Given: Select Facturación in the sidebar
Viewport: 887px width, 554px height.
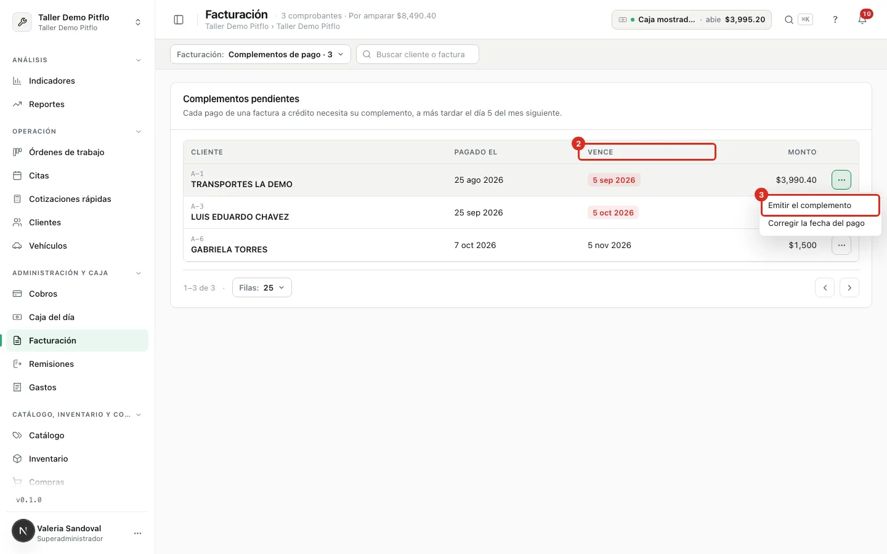Looking at the screenshot, I should (x=77, y=340).
